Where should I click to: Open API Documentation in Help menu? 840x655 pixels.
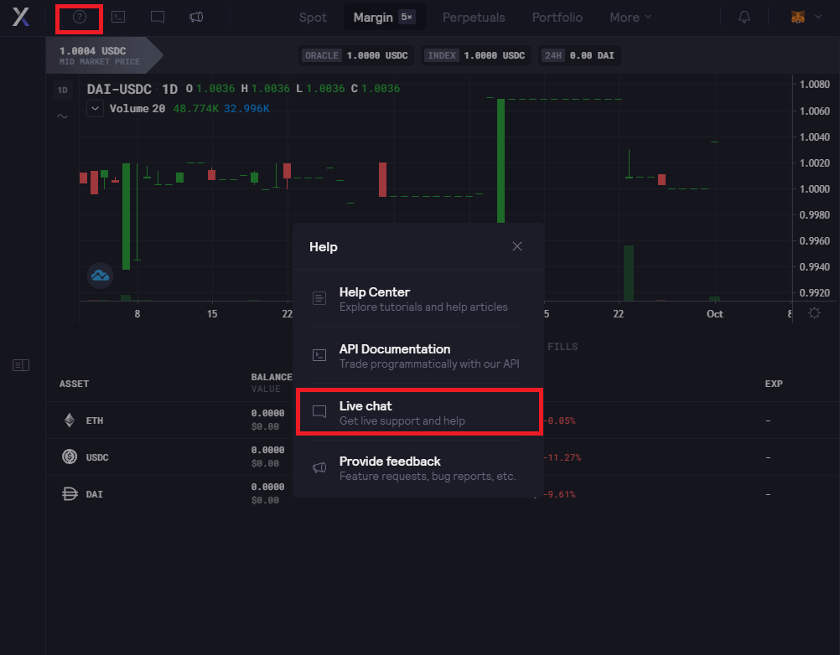418,356
